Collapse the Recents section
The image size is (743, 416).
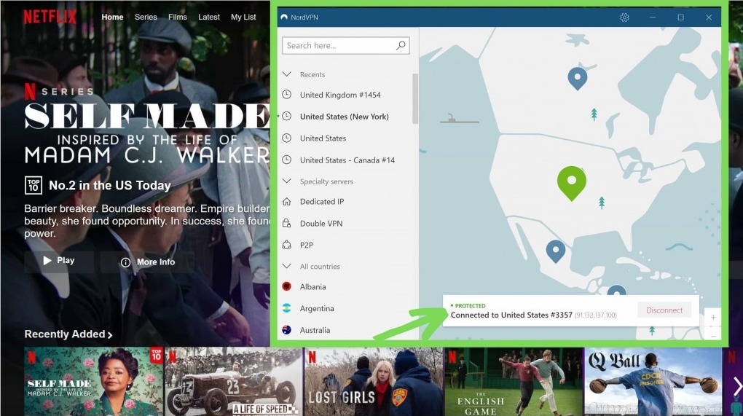click(x=287, y=74)
